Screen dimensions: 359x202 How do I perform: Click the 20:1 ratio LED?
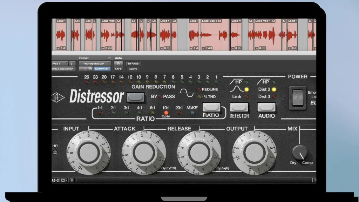tap(179, 113)
